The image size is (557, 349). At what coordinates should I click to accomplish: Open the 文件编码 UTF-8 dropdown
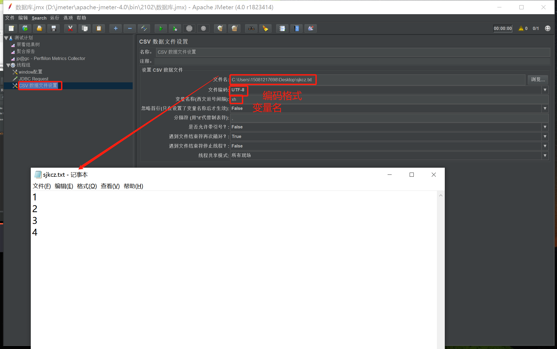pos(545,90)
